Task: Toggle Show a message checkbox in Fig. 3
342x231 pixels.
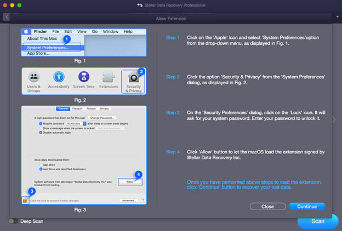Action: point(41,128)
